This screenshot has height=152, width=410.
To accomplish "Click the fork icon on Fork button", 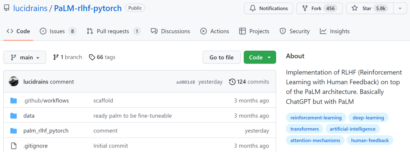I will (304, 8).
